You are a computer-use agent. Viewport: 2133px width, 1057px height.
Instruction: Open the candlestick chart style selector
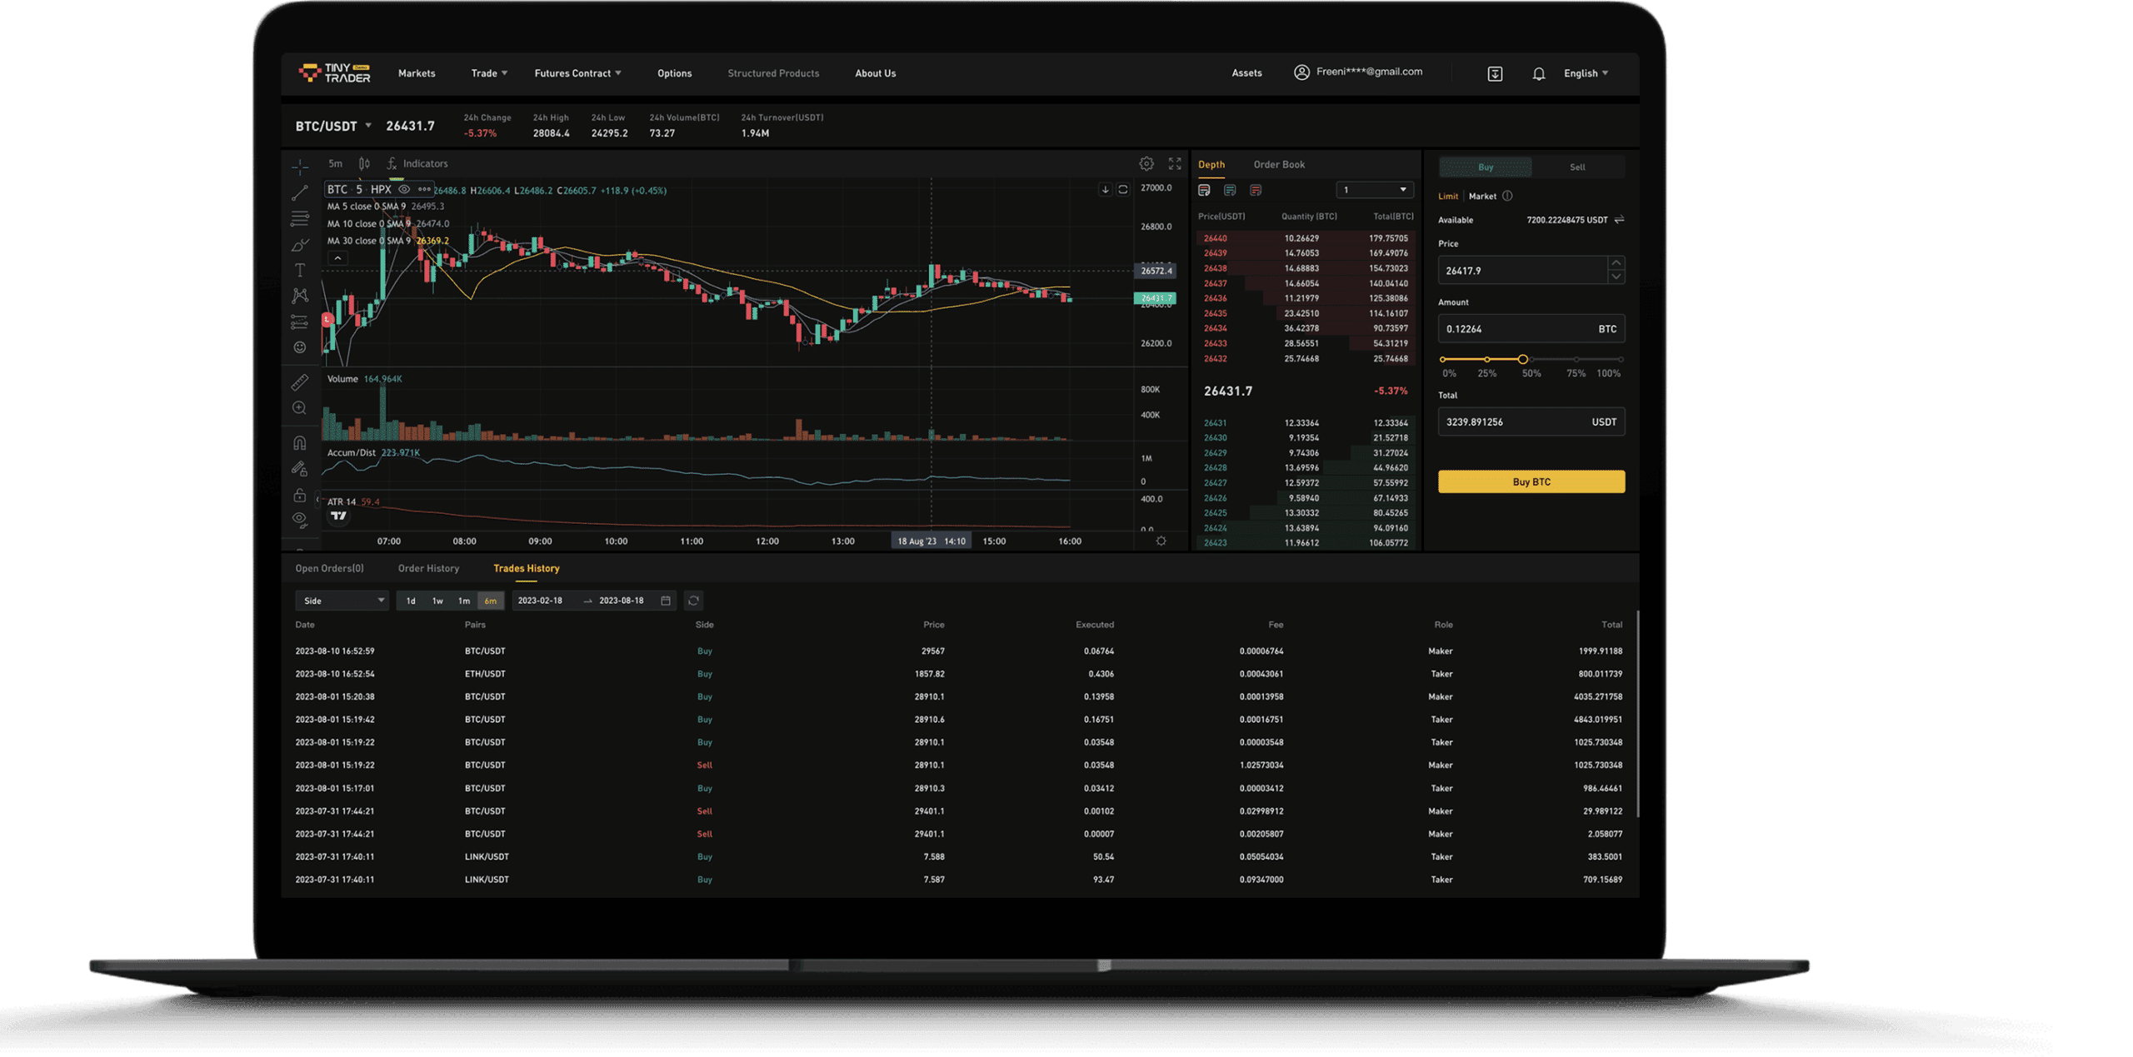[364, 164]
